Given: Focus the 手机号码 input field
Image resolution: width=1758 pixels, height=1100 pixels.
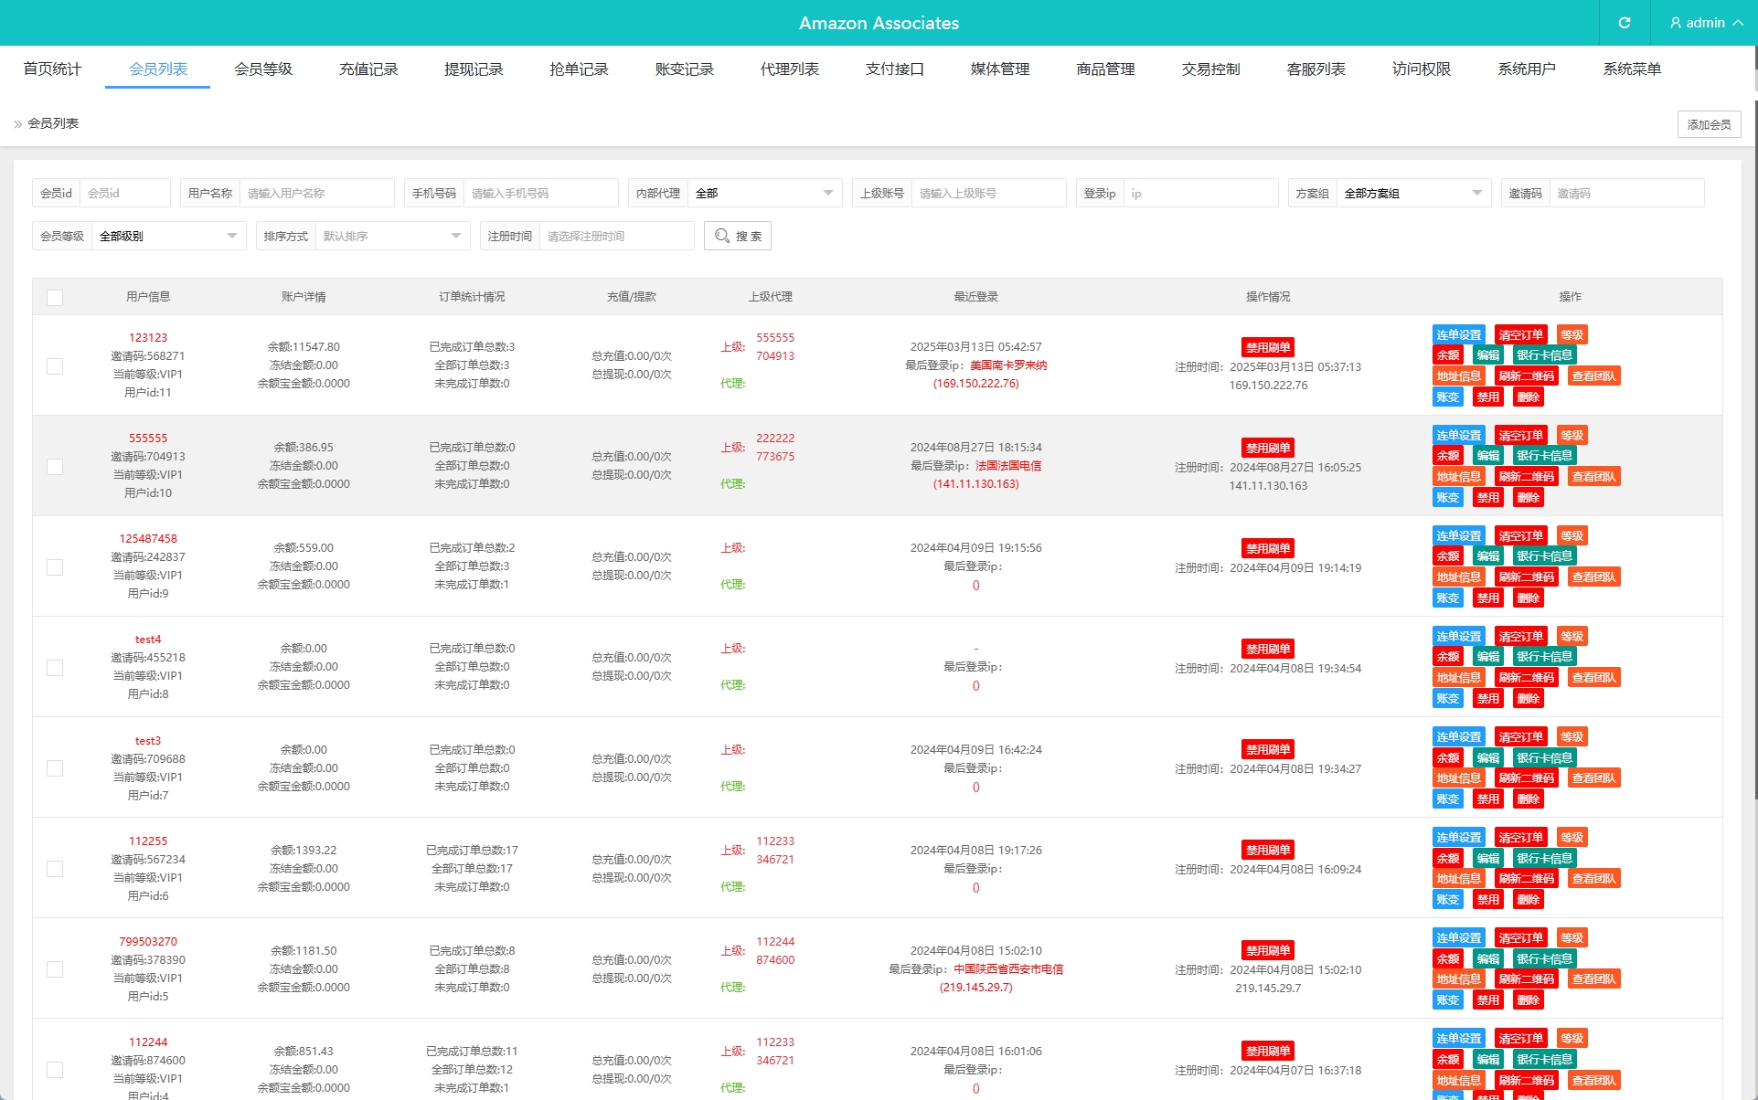Looking at the screenshot, I should pyautogui.click(x=540, y=193).
